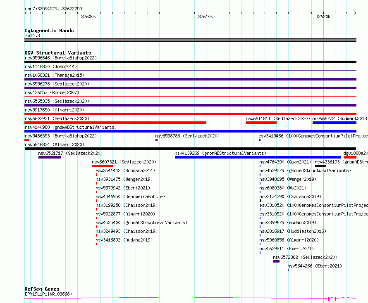
Task: Click nsv5486353 (ByrskaBishop2022) label
Action: tap(61, 136)
